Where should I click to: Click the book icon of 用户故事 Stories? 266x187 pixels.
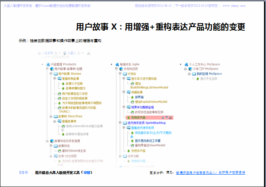[x=56, y=74]
